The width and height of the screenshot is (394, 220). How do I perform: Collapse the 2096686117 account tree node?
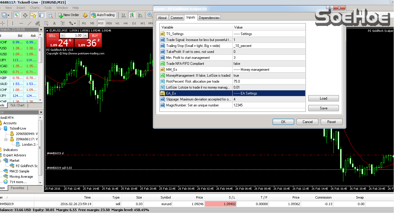[x=6, y=139]
